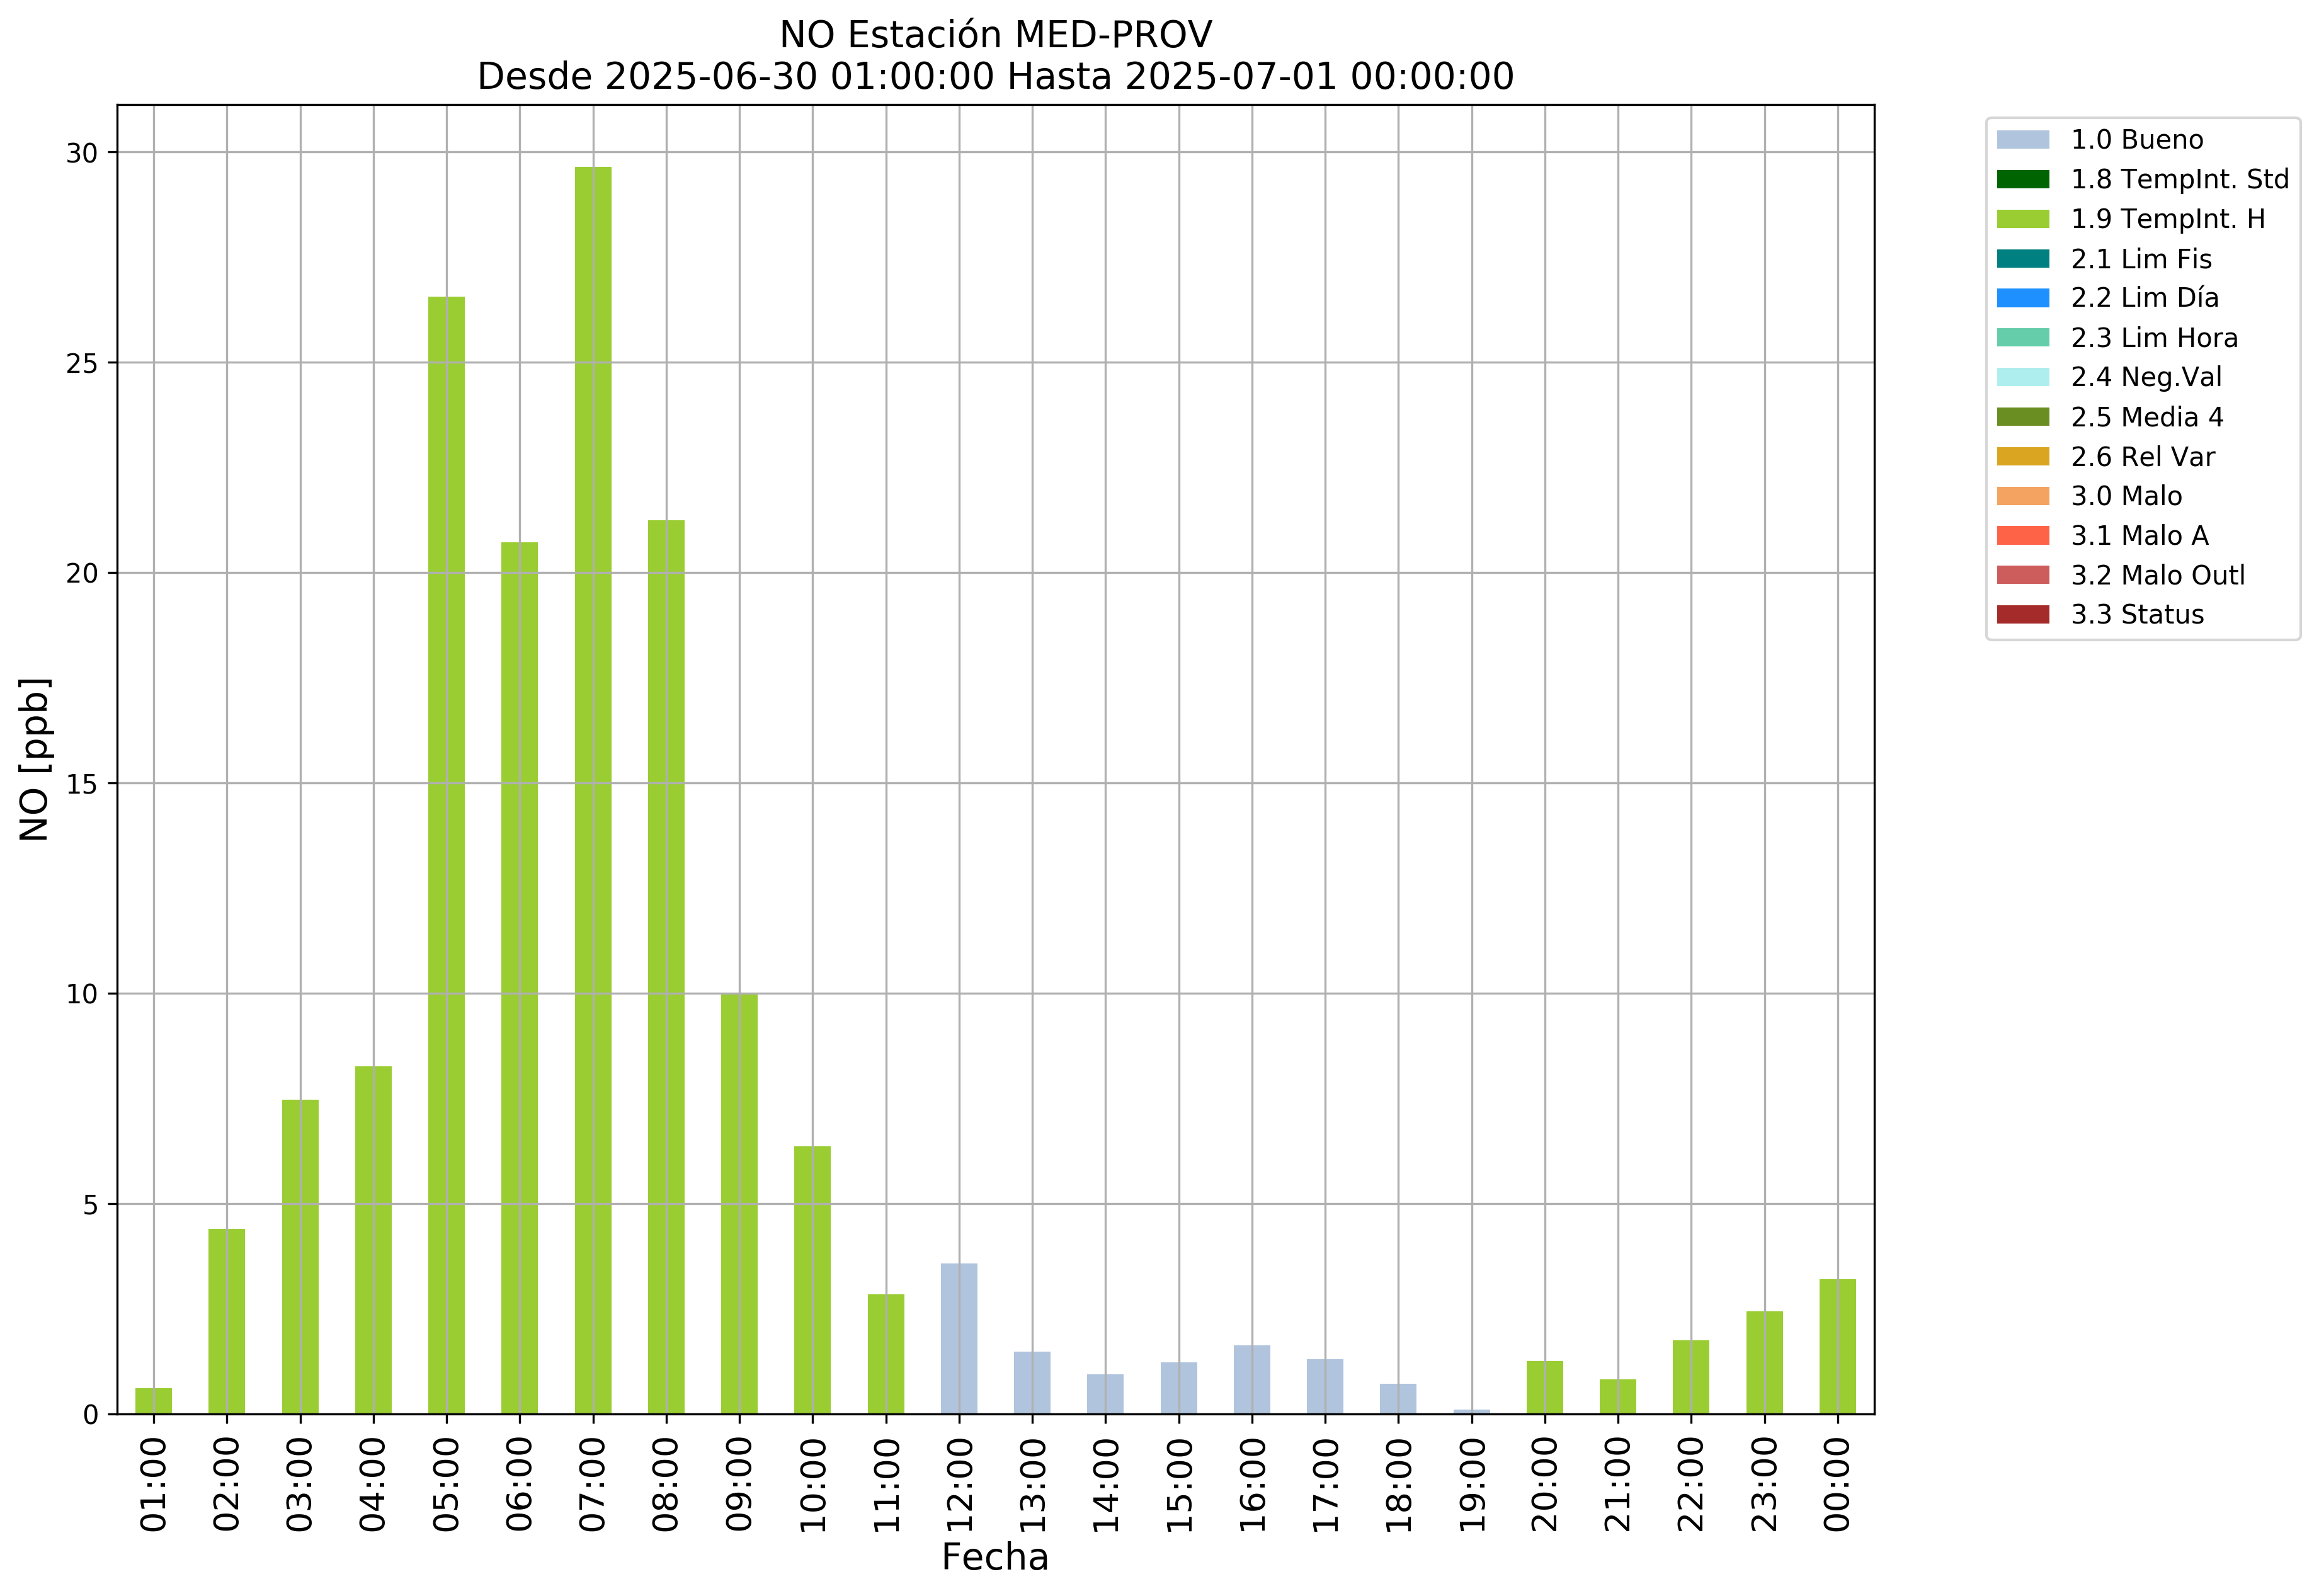
Task: Select the tallest green bar at 07:00
Action: [x=593, y=791]
